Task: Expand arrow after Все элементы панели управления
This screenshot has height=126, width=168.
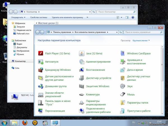Action: click(108, 32)
